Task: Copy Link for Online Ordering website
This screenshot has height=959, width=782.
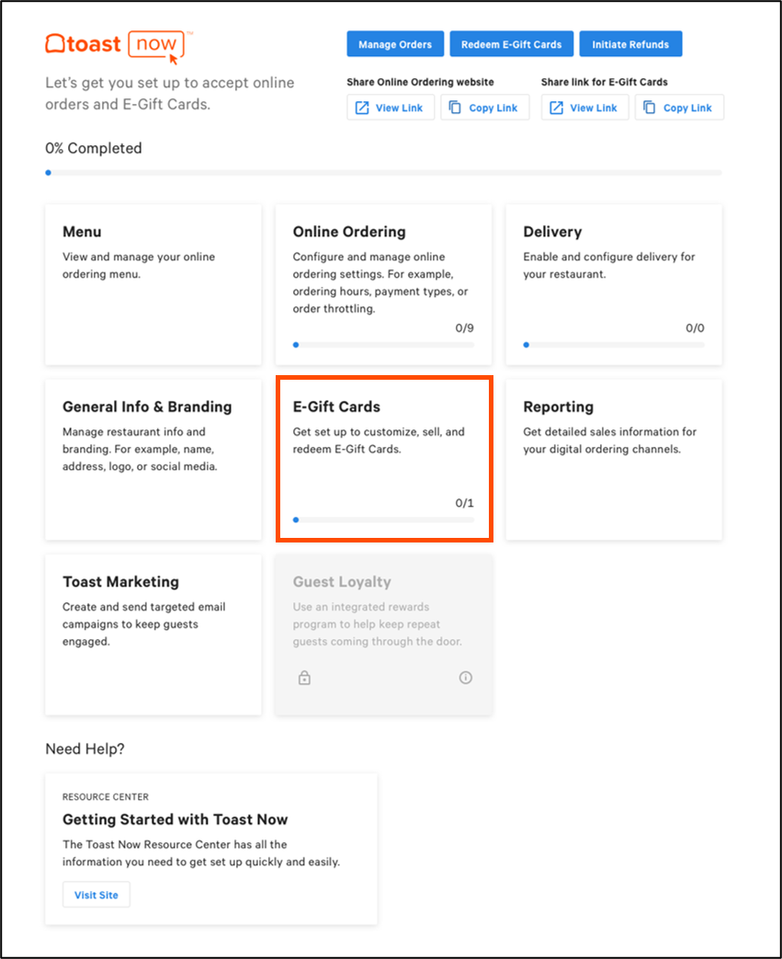Action: coord(485,108)
